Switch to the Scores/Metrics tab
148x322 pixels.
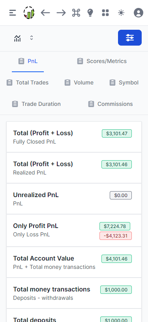(102, 61)
